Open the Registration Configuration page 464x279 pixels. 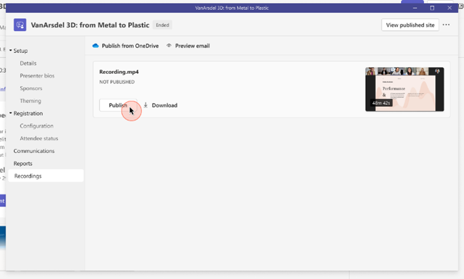tap(37, 126)
